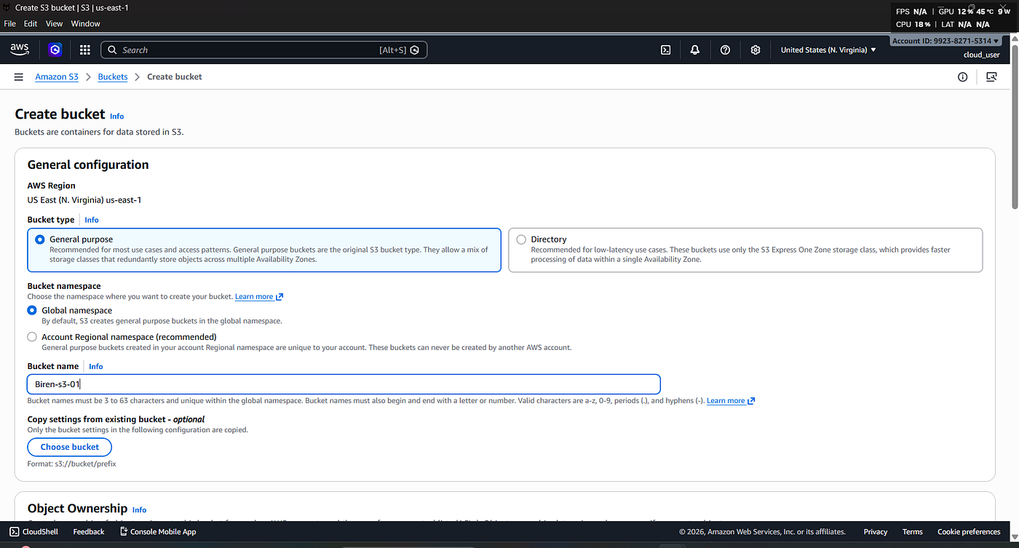Image resolution: width=1019 pixels, height=548 pixels.
Task: Go to Buckets breadcrumb link
Action: 113,76
